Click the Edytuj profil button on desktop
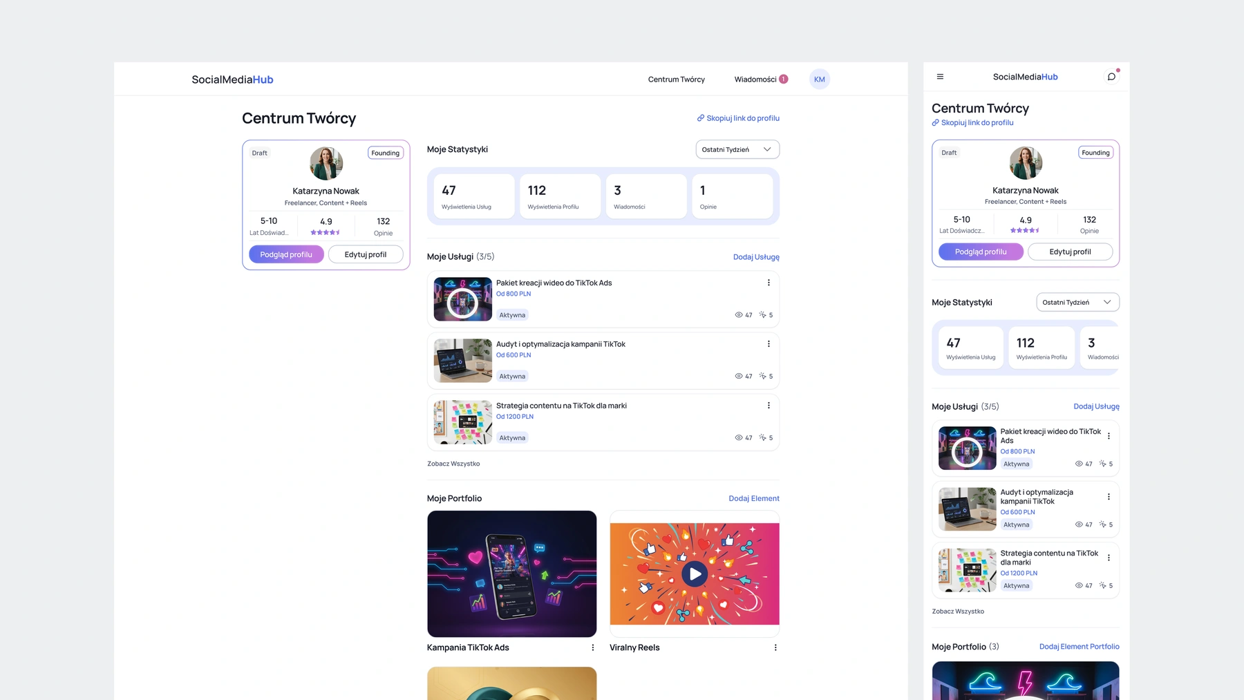 (x=366, y=254)
